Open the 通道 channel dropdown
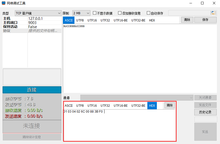This screenshot has width=220, height=144. (137, 98)
